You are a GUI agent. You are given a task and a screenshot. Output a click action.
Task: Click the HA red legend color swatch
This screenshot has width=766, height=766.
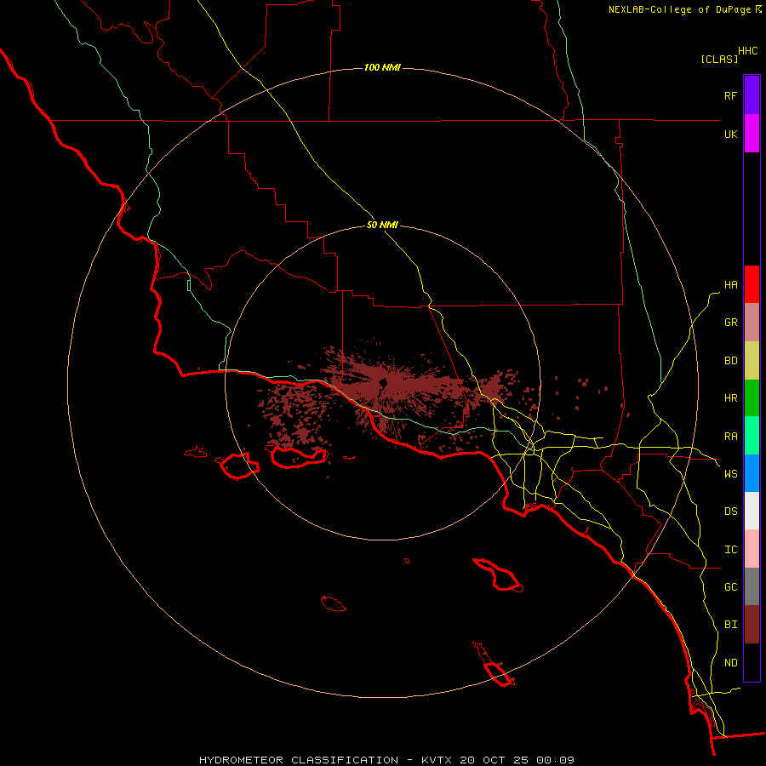(x=752, y=284)
